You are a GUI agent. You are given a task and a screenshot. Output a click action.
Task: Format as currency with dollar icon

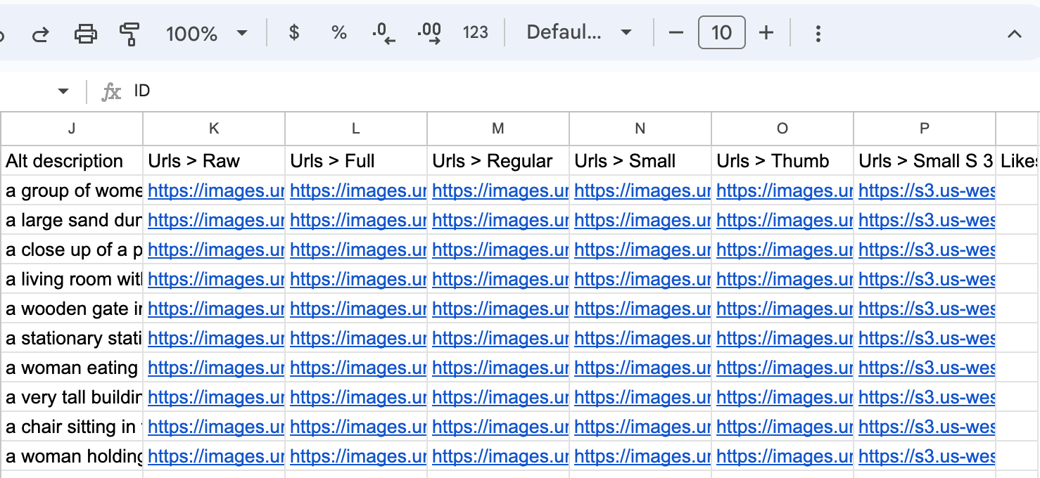pyautogui.click(x=294, y=32)
